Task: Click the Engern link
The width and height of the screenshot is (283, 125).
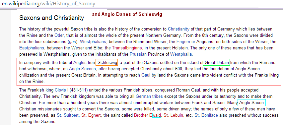Action: click(183, 42)
